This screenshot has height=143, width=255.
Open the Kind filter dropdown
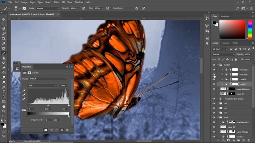coord(220,49)
